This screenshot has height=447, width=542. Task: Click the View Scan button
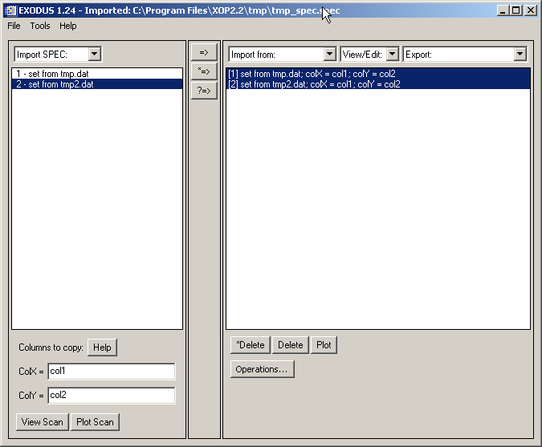42,422
